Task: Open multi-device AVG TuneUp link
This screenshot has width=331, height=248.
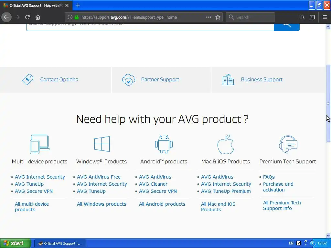Action: (29, 184)
